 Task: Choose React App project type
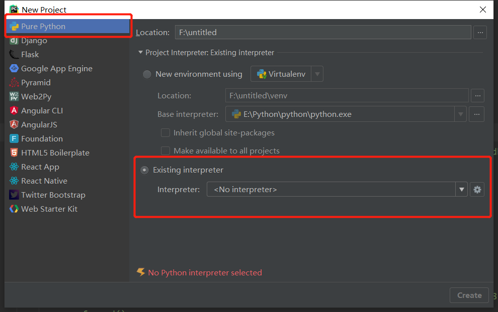(x=67, y=167)
